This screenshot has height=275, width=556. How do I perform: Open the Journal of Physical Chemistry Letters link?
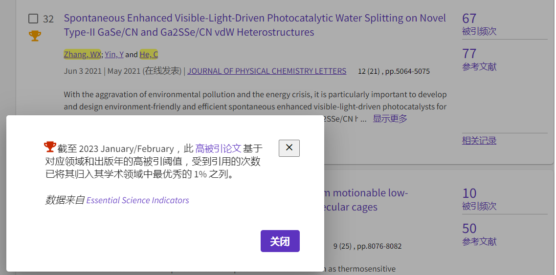coord(267,71)
